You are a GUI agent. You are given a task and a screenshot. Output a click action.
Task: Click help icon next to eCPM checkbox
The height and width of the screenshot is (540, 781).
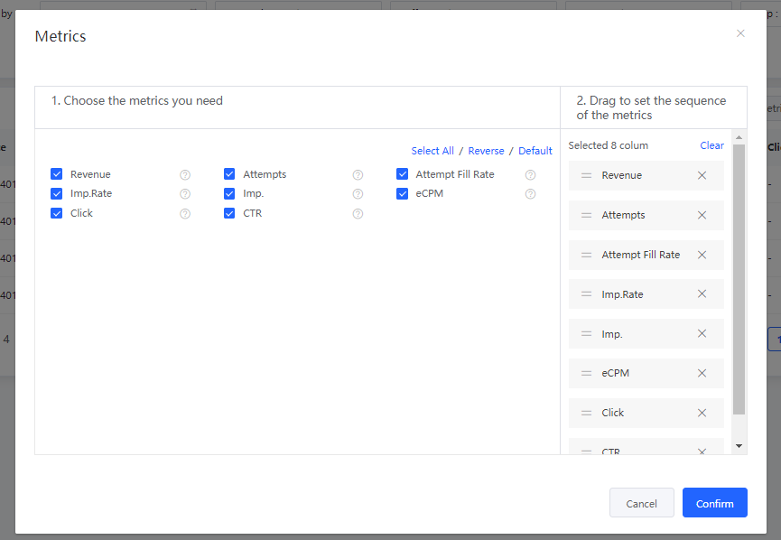(x=531, y=194)
